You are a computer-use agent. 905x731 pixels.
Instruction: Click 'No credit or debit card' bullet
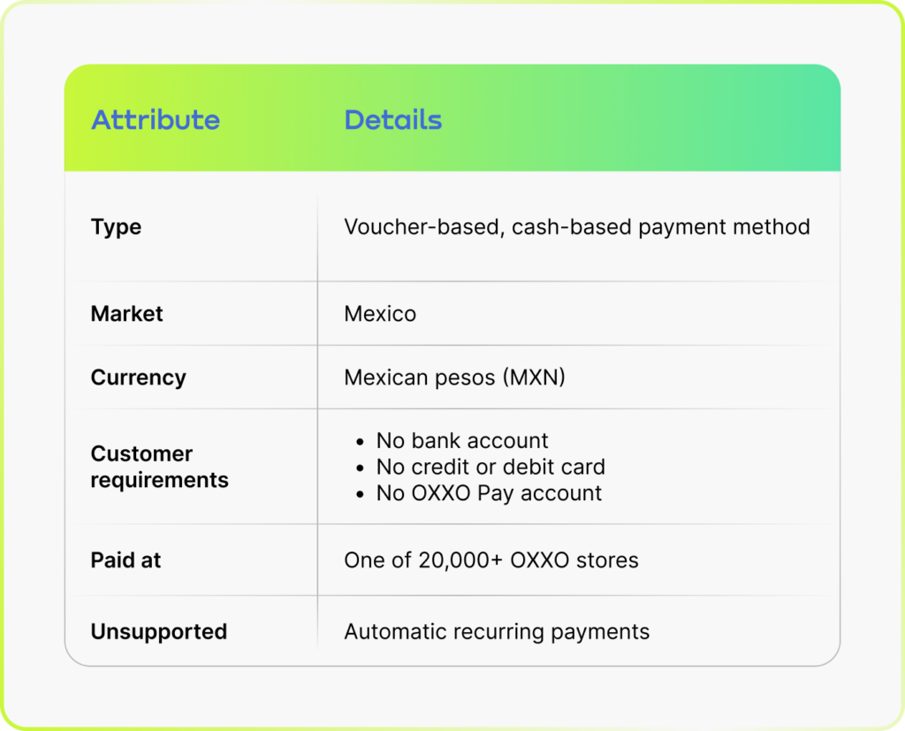491,467
